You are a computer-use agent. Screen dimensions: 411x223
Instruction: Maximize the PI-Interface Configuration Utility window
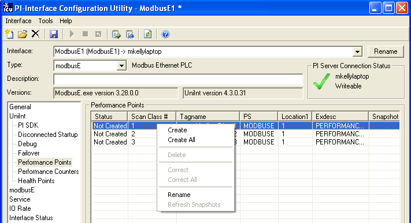(388, 8)
